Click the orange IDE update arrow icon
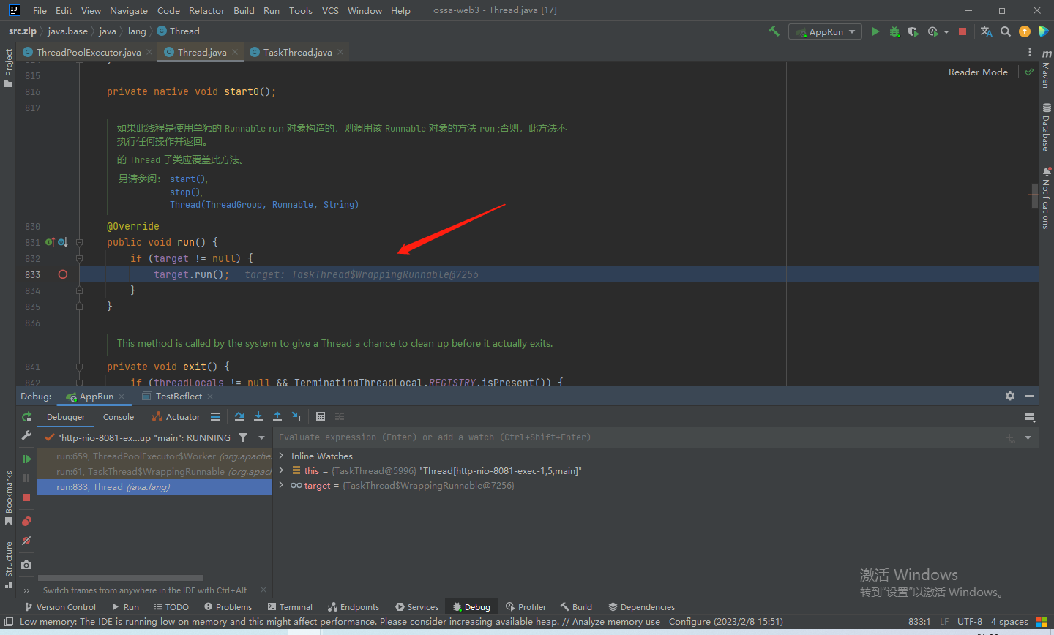Image resolution: width=1054 pixels, height=635 pixels. click(x=1025, y=31)
